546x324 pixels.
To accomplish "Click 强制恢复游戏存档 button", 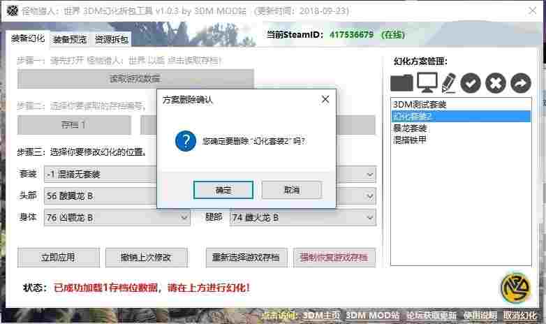I will coord(334,258).
